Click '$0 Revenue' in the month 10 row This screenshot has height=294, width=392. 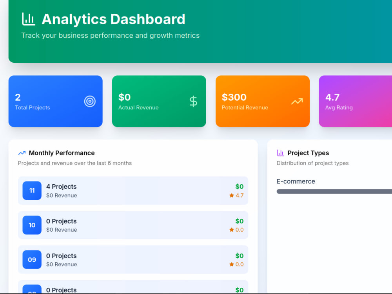[62, 229]
